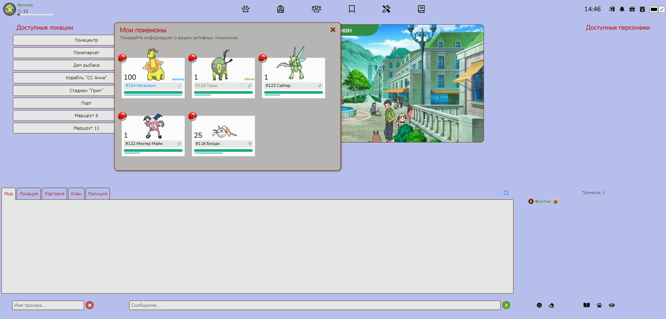Click the #118 Богдан name label
666x319 pixels.
(x=207, y=144)
